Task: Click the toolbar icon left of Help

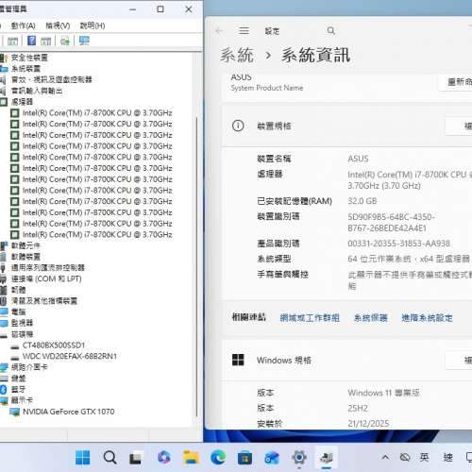Action: coord(12,41)
